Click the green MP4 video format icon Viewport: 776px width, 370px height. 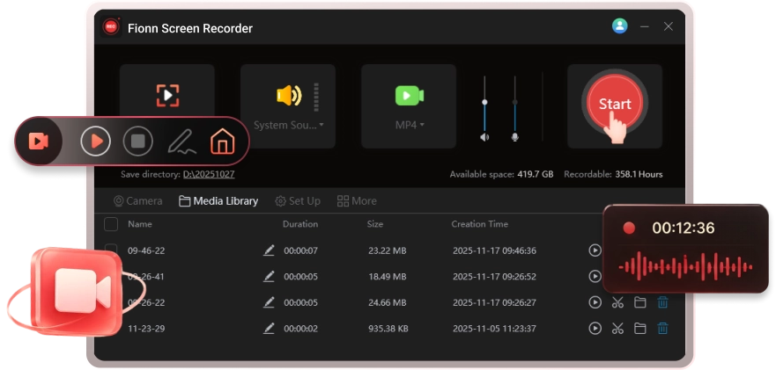click(x=410, y=95)
